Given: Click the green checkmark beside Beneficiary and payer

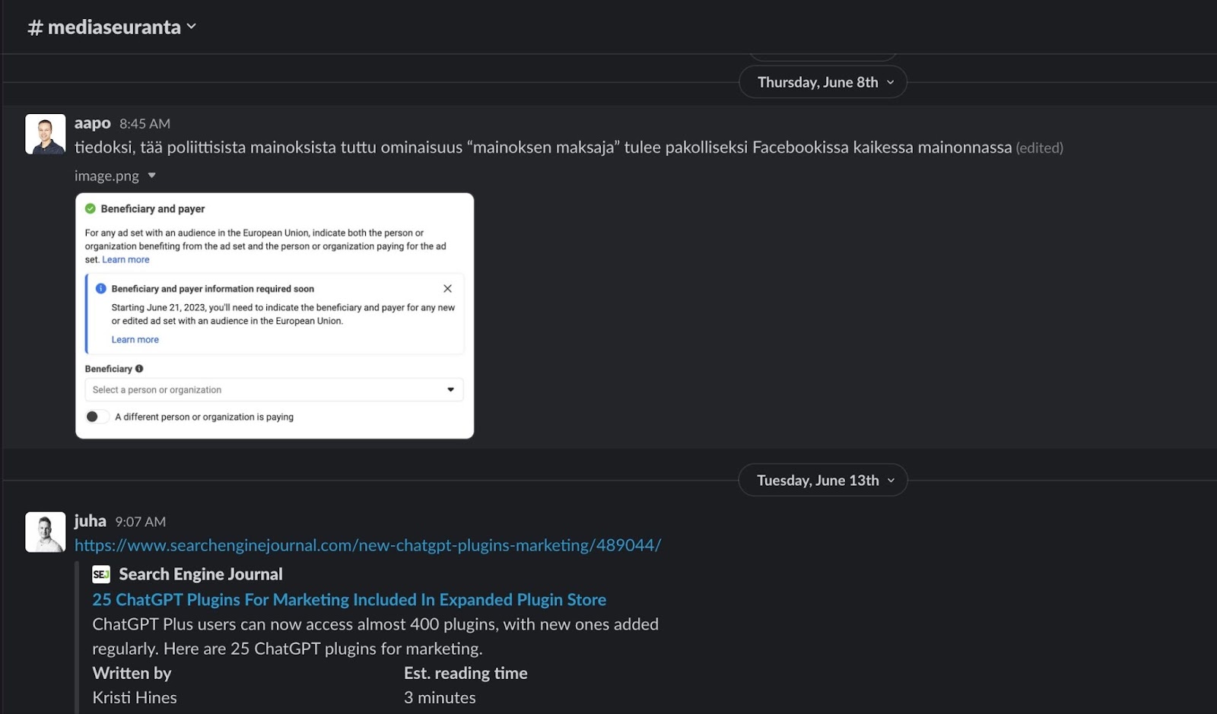Looking at the screenshot, I should [x=91, y=209].
